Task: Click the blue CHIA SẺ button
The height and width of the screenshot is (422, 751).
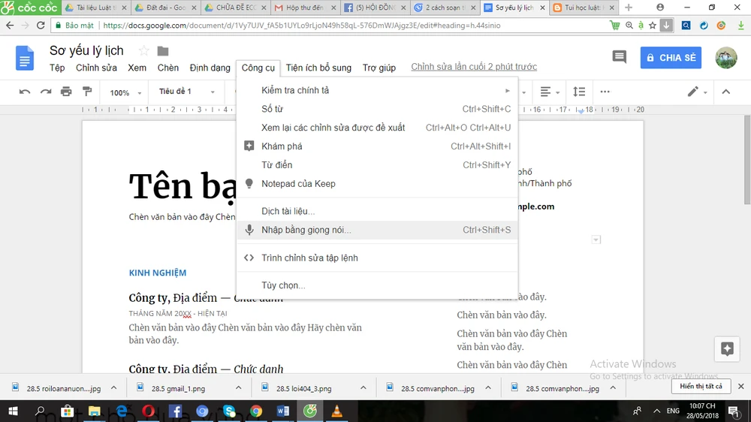Action: (x=671, y=58)
